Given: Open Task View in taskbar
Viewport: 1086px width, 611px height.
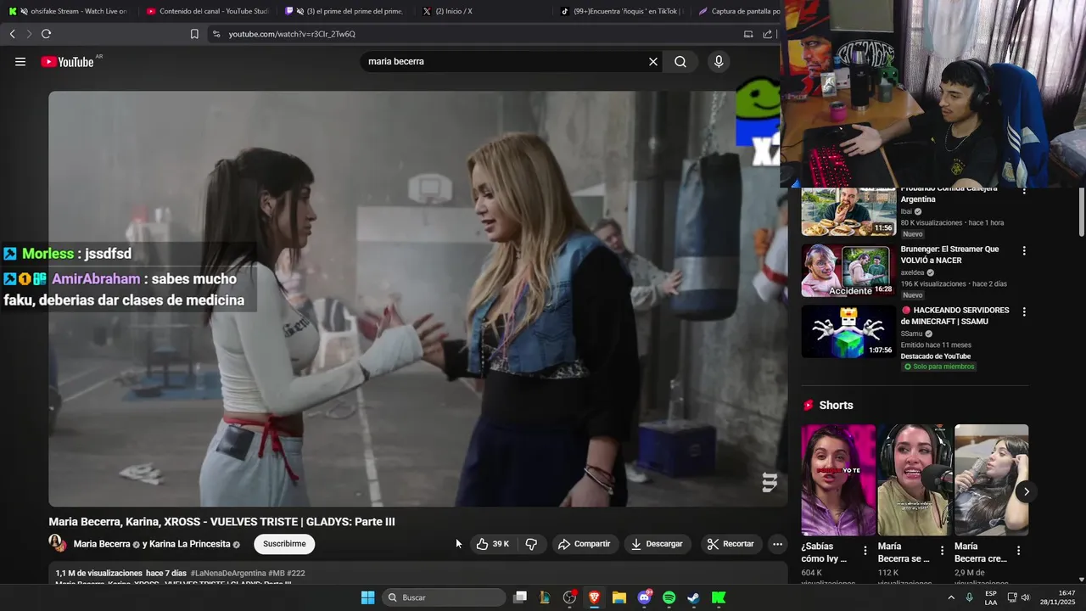Looking at the screenshot, I should point(520,597).
